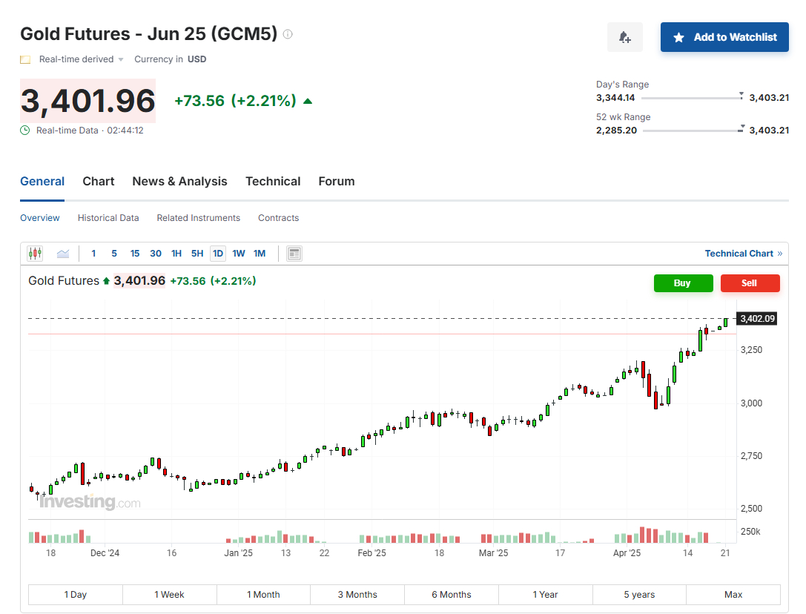Open the News & Analysis tab
The height and width of the screenshot is (614, 806).
tap(179, 182)
